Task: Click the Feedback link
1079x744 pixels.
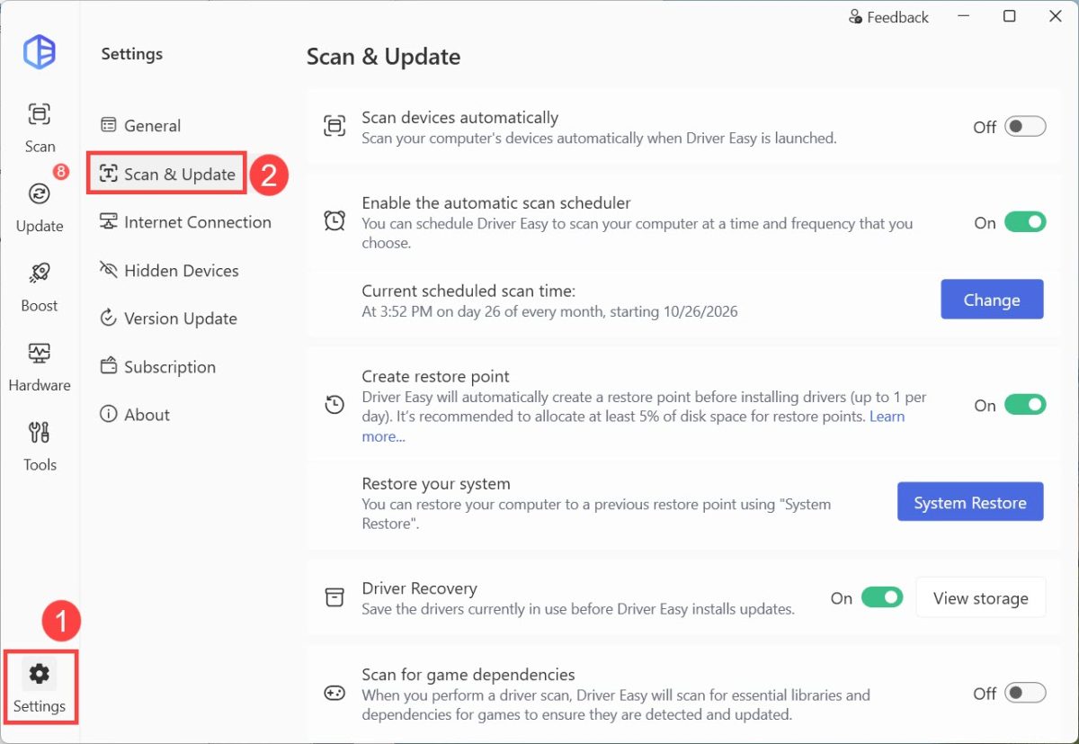Action: tap(888, 17)
